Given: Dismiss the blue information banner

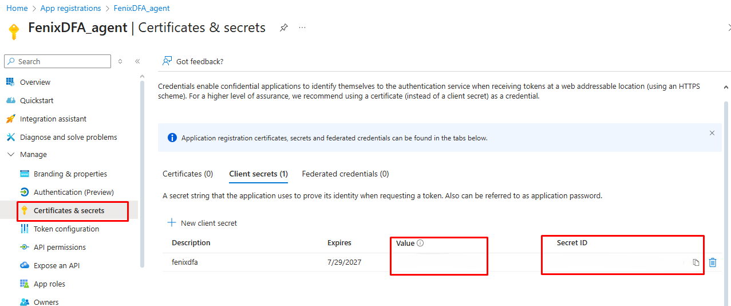Looking at the screenshot, I should (712, 133).
